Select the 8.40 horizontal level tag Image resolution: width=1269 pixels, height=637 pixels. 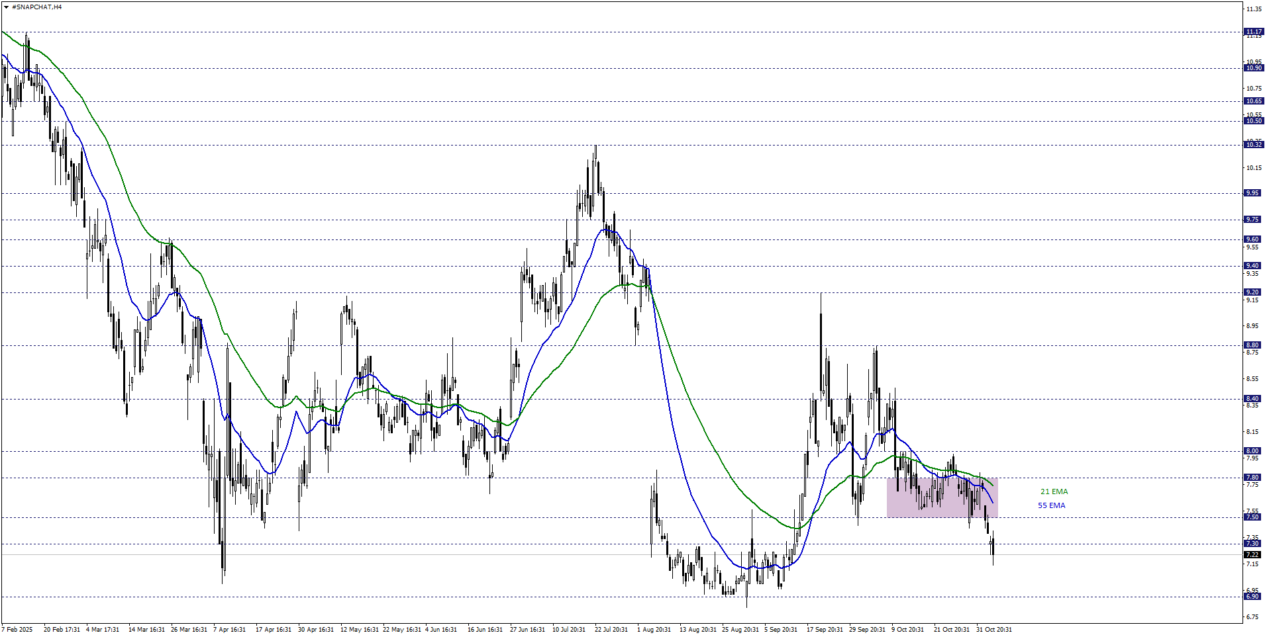(1252, 399)
